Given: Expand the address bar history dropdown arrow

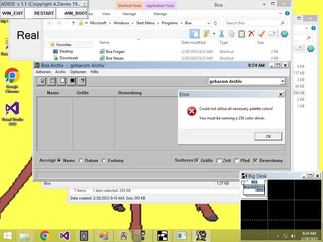Looking at the screenshot, I should click(209, 23).
